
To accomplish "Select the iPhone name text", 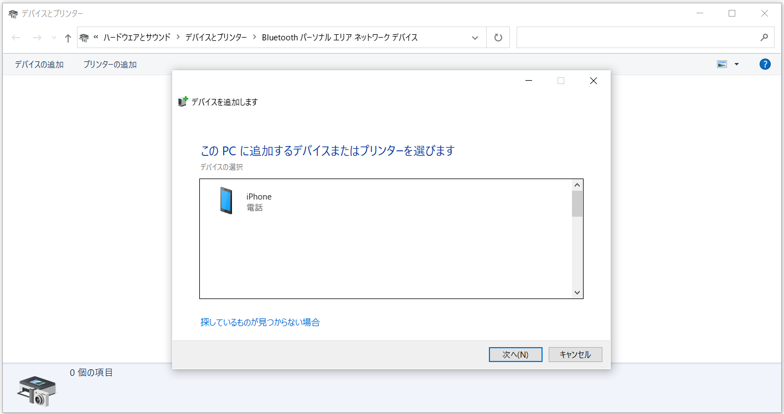I will (x=259, y=197).
